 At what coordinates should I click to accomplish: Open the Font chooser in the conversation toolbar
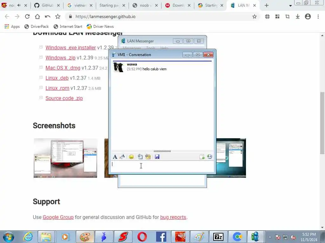pyautogui.click(x=115, y=157)
